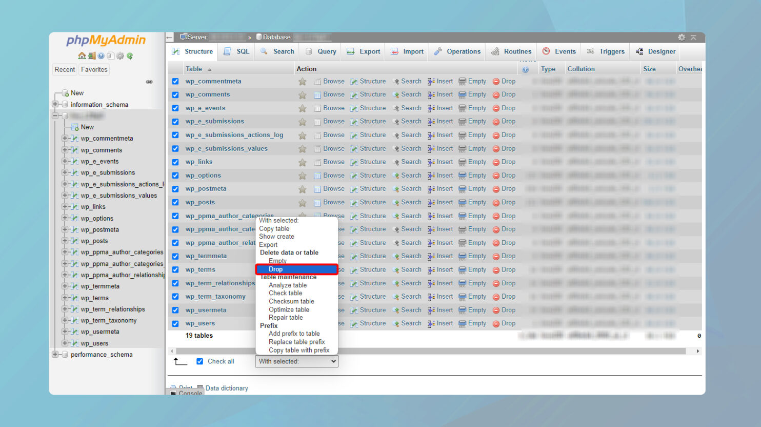Select Optimize table from the menu

[289, 309]
